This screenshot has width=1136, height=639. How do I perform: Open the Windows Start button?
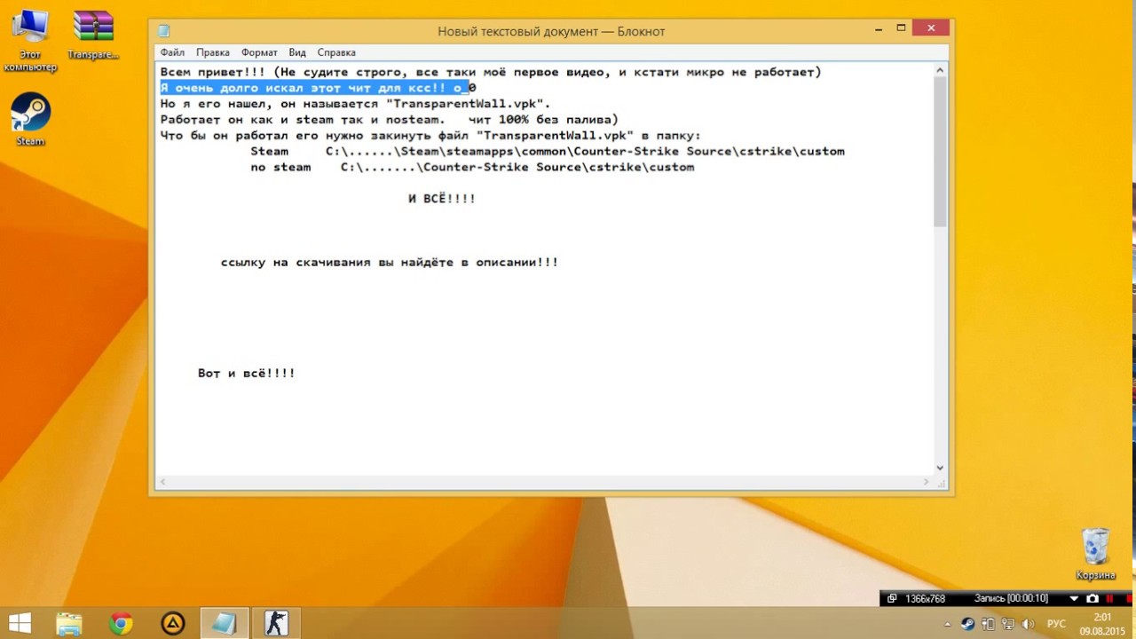(20, 623)
